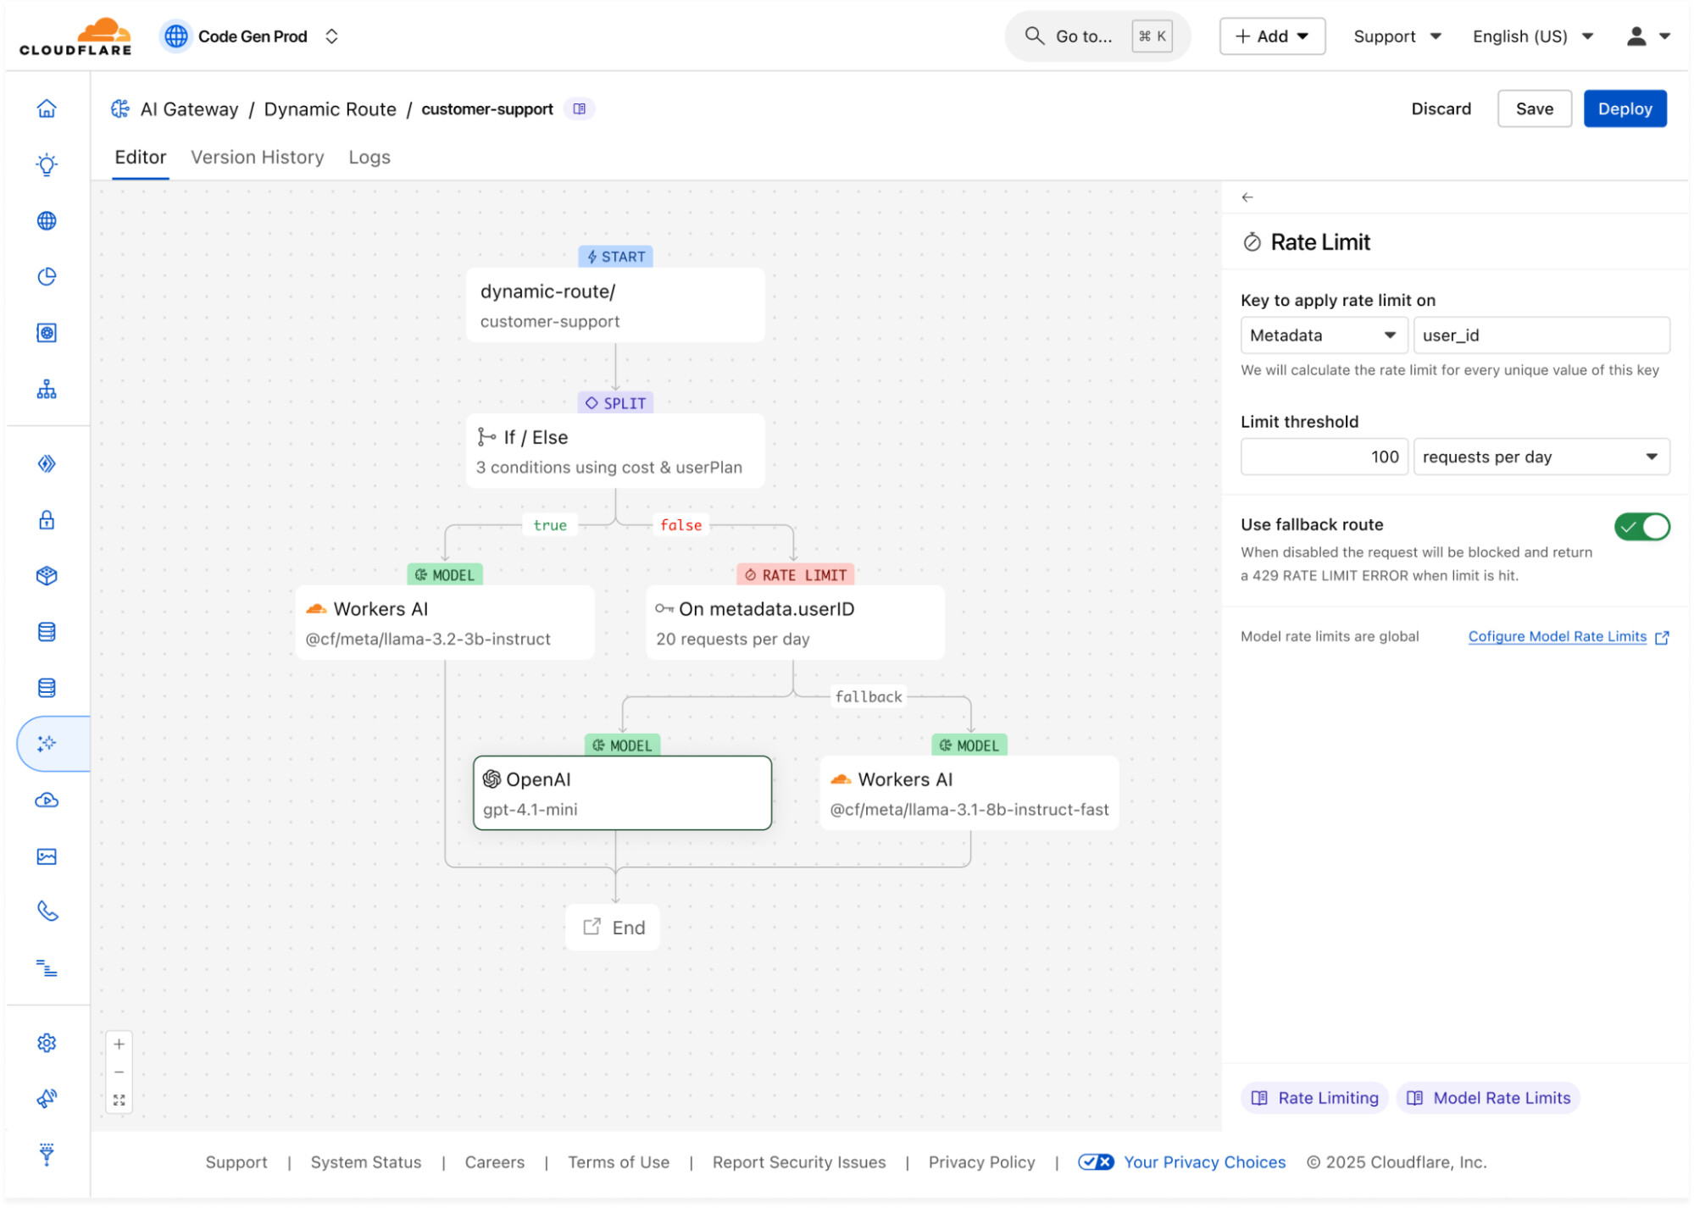The height and width of the screenshot is (1208, 1694).
Task: Click the AI sparkle icon in sidebar
Action: coord(47,744)
